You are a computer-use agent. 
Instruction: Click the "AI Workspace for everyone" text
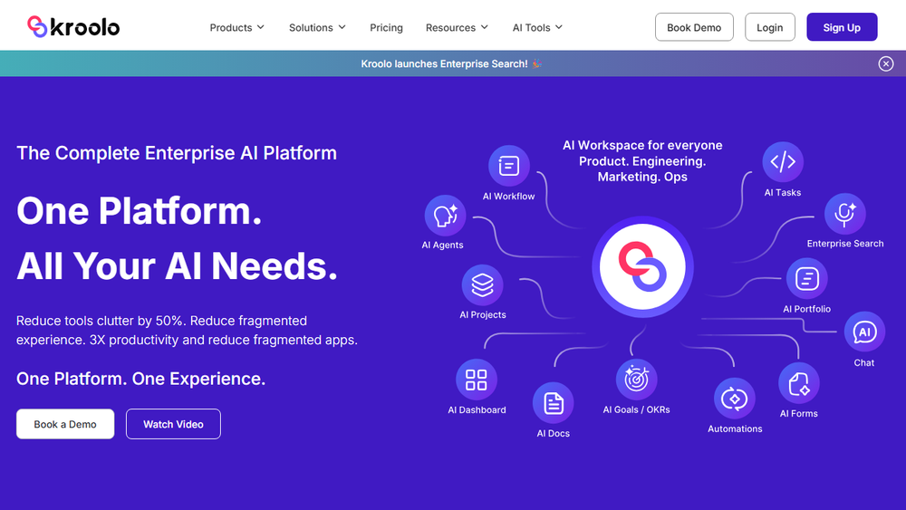pos(642,146)
